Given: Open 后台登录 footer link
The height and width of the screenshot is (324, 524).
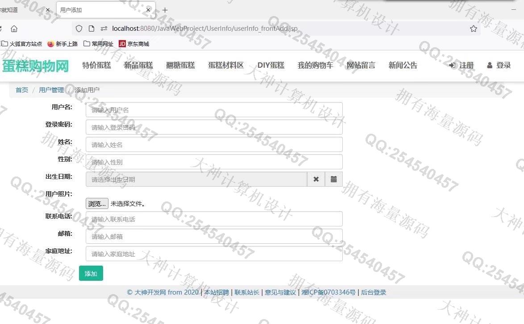Looking at the screenshot, I should 374,292.
